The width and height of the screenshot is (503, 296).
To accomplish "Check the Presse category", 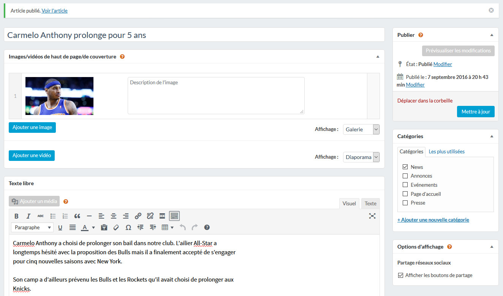I will tap(405, 203).
